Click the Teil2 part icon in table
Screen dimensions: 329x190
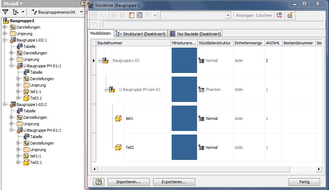(118, 147)
